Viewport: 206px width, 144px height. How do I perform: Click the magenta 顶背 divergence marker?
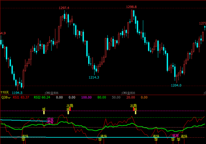click(x=50, y=120)
